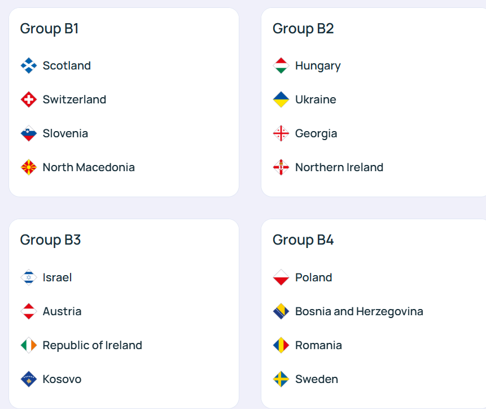The image size is (486, 409).
Task: Click the Group B1 heading
Action: (x=49, y=29)
